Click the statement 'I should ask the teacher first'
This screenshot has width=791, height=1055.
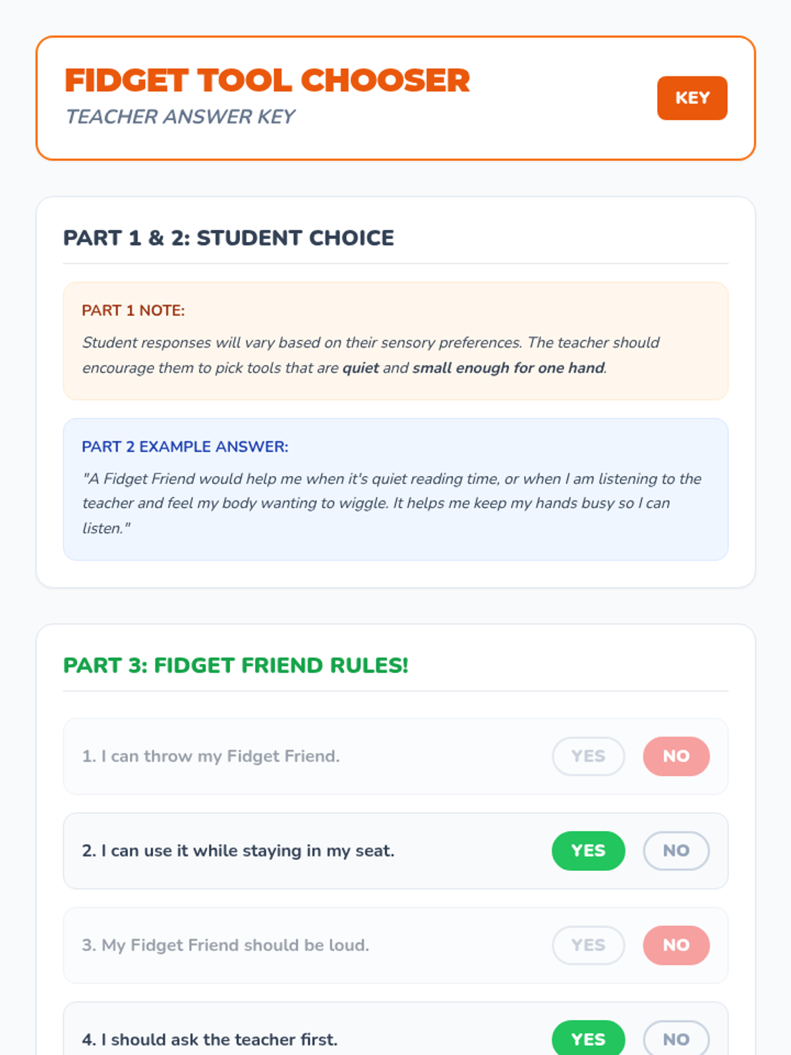click(x=209, y=1039)
